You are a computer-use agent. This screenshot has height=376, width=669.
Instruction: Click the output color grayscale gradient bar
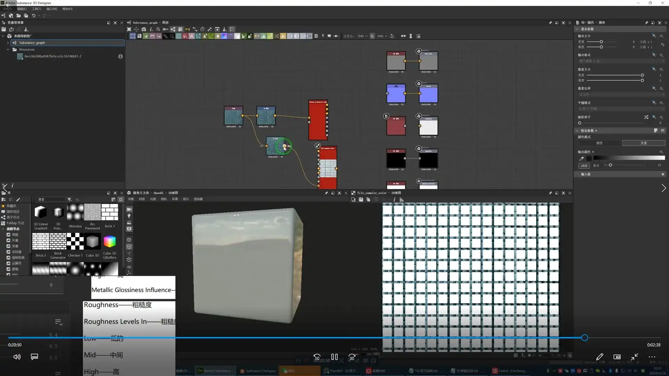629,158
